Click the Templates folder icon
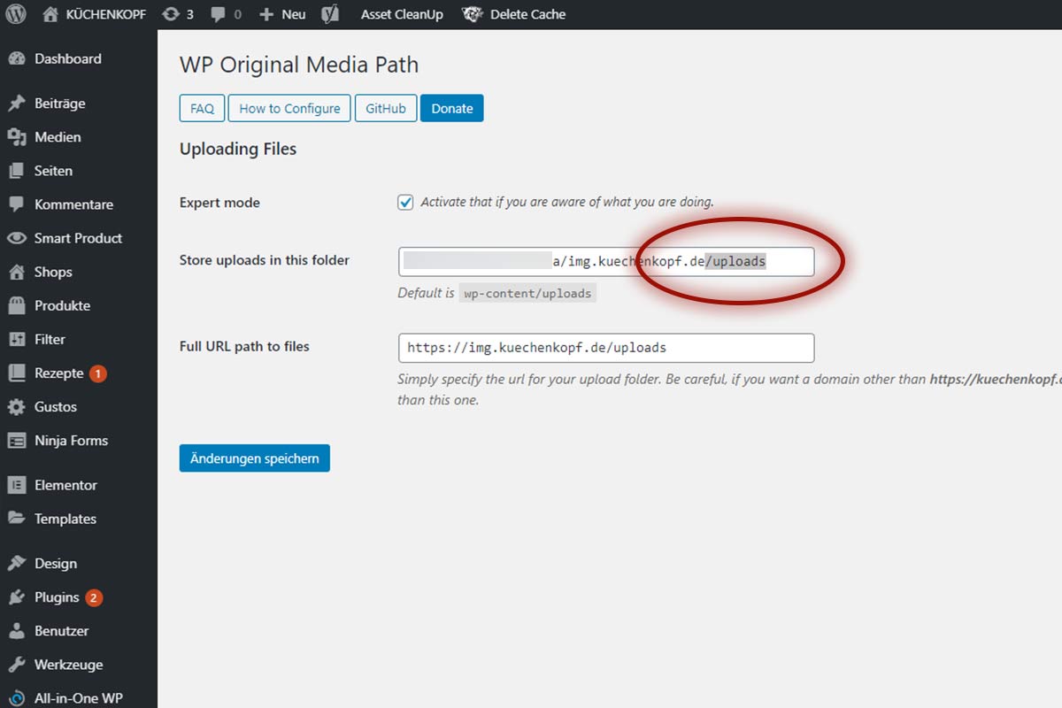 [16, 519]
